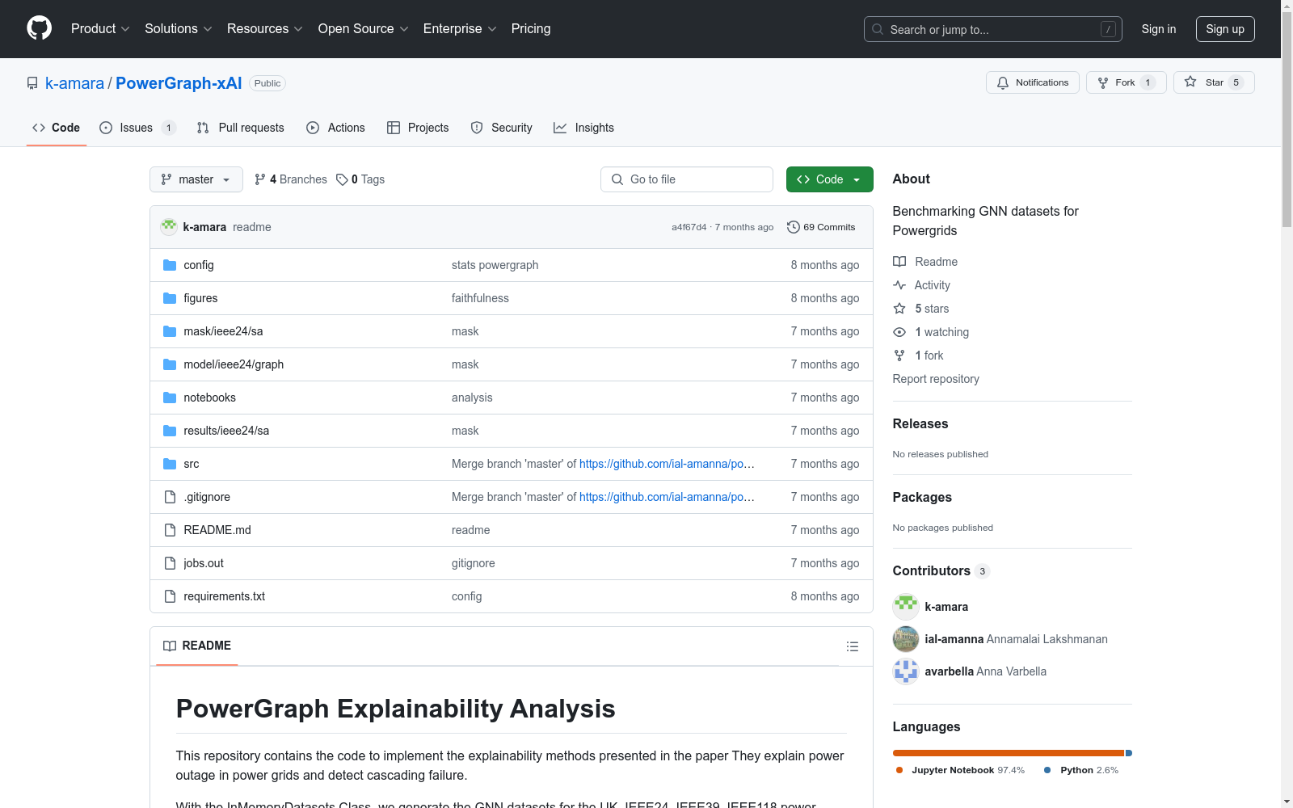Screen dimensions: 1293x808
Task: Open the README.md file link
Action: point(217,530)
